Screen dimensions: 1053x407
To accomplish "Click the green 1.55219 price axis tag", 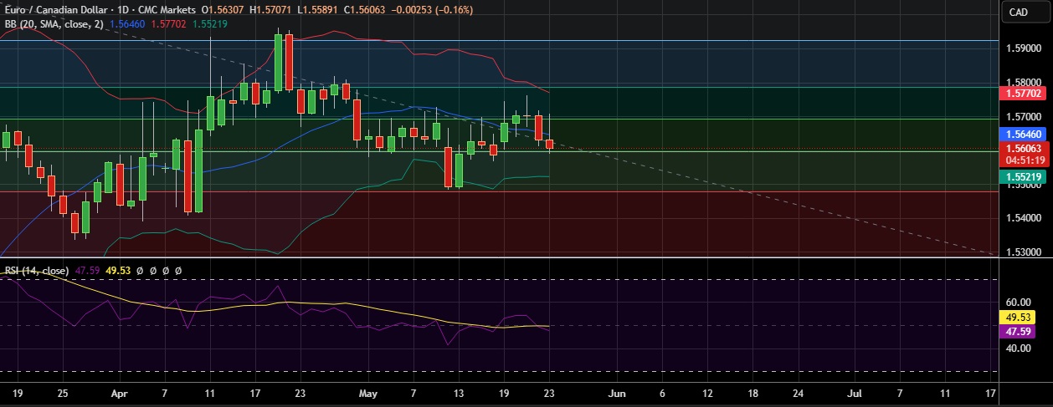I will pos(1025,177).
